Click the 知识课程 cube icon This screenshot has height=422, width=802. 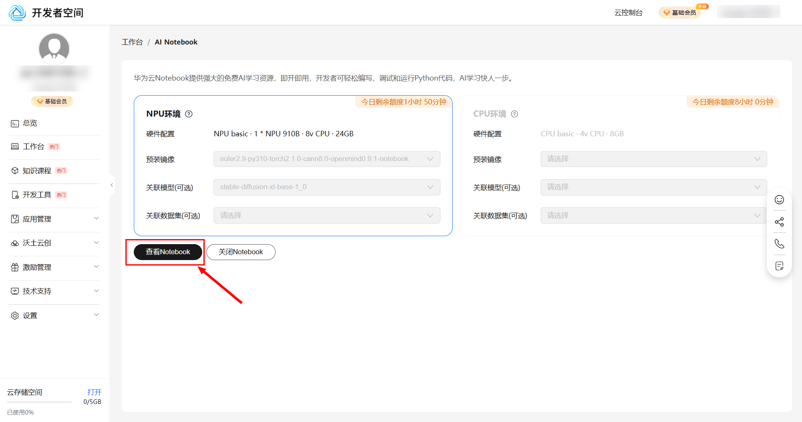click(x=15, y=171)
